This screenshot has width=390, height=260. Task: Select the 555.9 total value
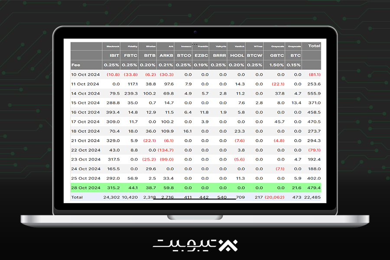[x=314, y=94]
